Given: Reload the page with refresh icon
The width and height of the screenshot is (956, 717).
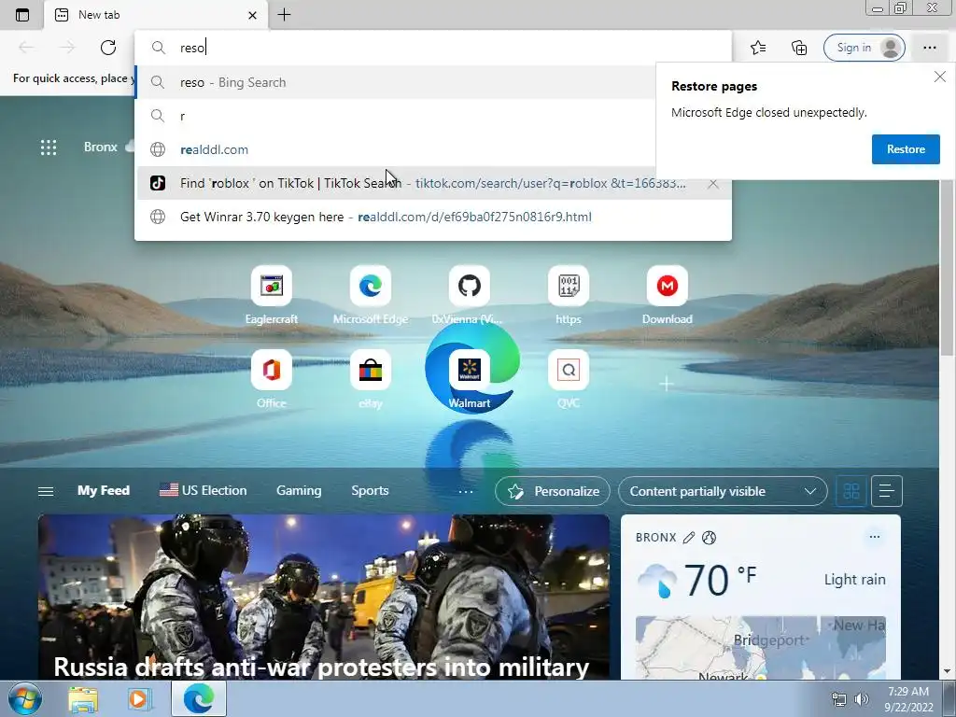Looking at the screenshot, I should pyautogui.click(x=108, y=48).
